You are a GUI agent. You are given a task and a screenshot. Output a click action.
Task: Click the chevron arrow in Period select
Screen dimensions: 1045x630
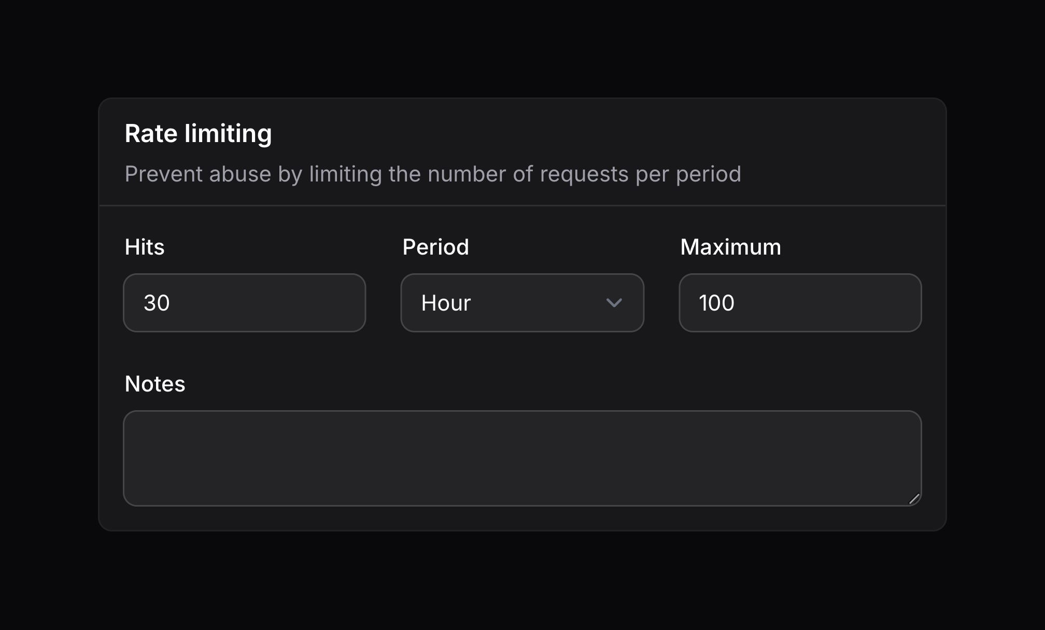click(614, 303)
